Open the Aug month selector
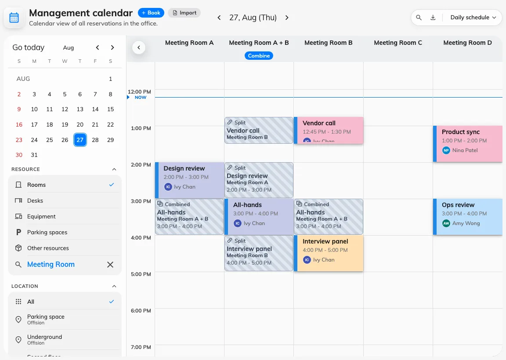 [69, 48]
